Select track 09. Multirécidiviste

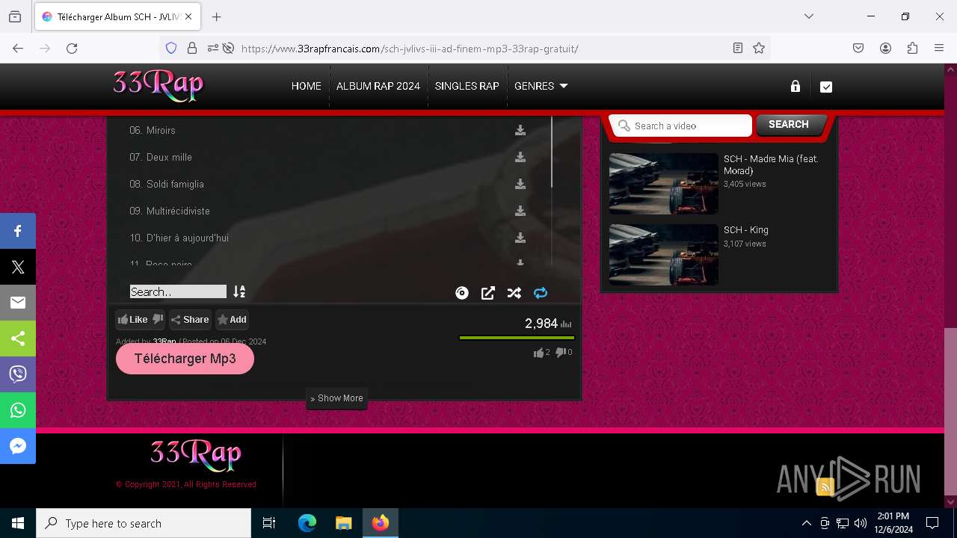[170, 211]
